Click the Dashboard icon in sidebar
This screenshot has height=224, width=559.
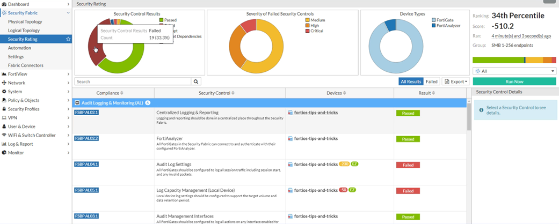click(x=4, y=4)
